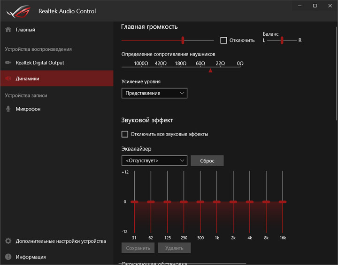Click the Устройства воспроизведения section label

click(x=38, y=49)
